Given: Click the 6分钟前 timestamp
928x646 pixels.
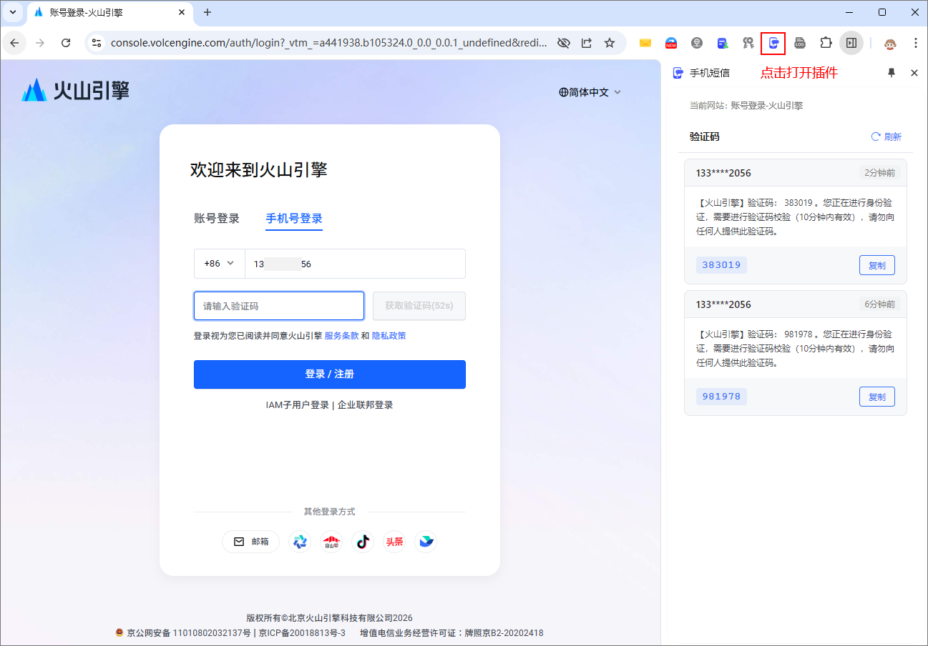Looking at the screenshot, I should [x=879, y=304].
